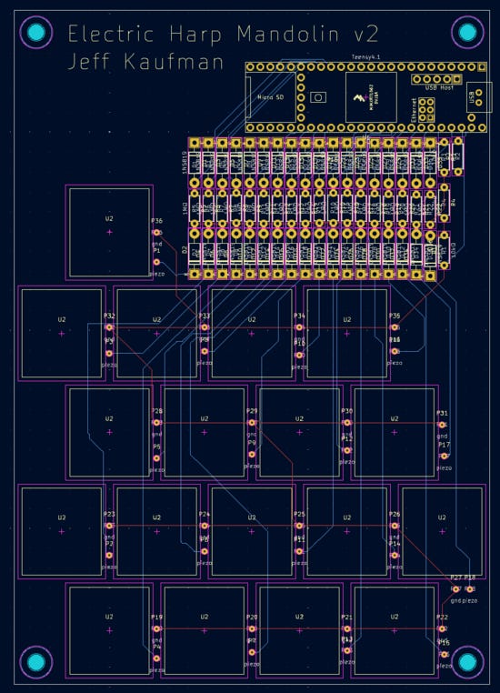Click the "P29" pad label

(252, 410)
